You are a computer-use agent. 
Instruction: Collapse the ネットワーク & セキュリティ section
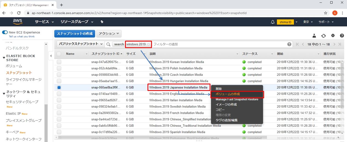click(x=4, y=93)
